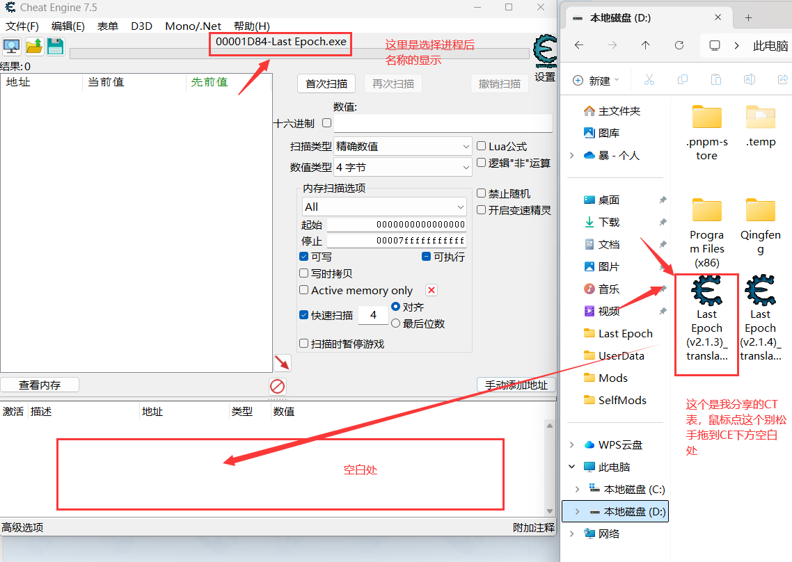
Task: Expand the WPS云盘 tree node
Action: click(572, 445)
